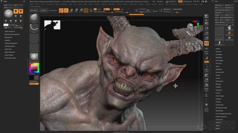
Task: Click Make PolyMesh3D button
Action: (227, 17)
